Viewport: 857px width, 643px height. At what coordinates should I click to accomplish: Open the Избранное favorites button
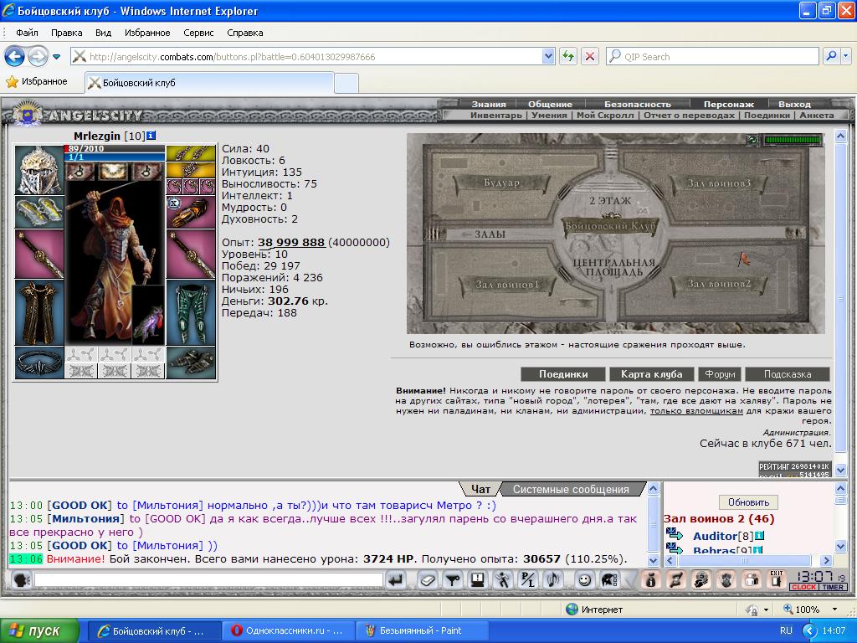click(x=37, y=81)
